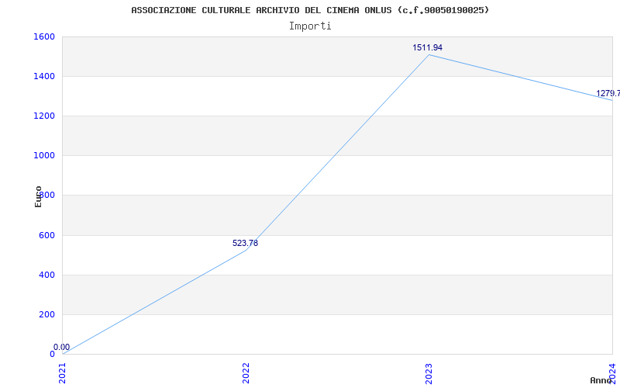The height and width of the screenshot is (388, 620).
Task: Click the 523.78 data point label
Action: click(245, 243)
